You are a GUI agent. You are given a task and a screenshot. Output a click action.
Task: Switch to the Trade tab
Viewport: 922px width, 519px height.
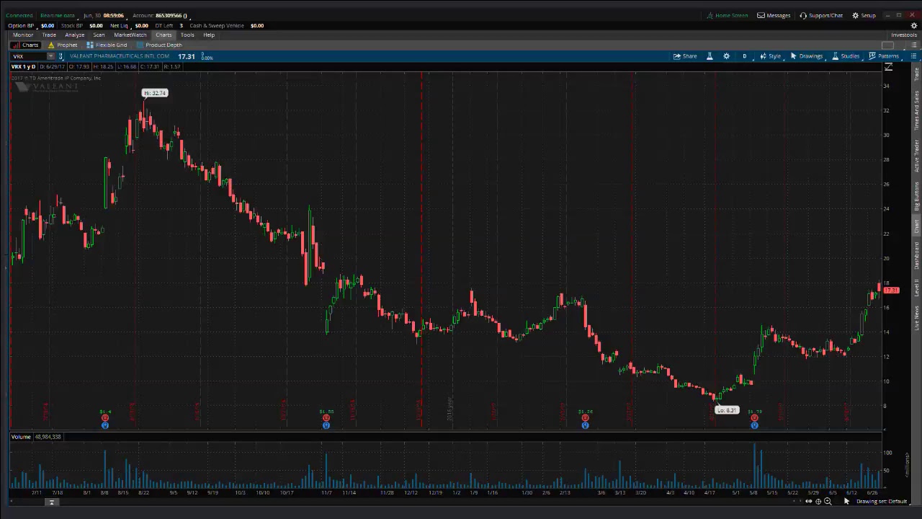[49, 35]
